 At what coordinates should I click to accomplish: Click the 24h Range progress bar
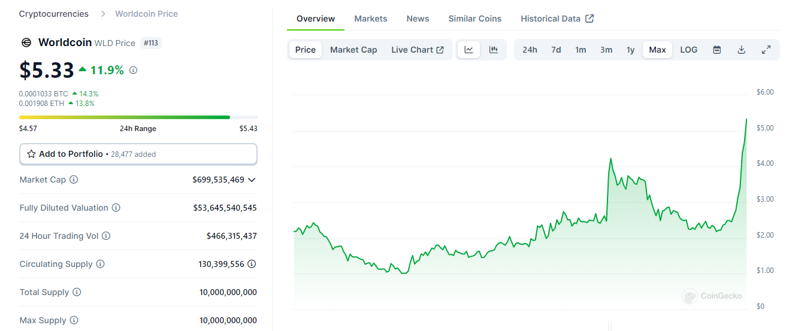138,117
